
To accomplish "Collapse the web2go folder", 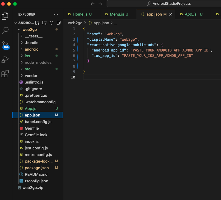I will coord(29,29).
